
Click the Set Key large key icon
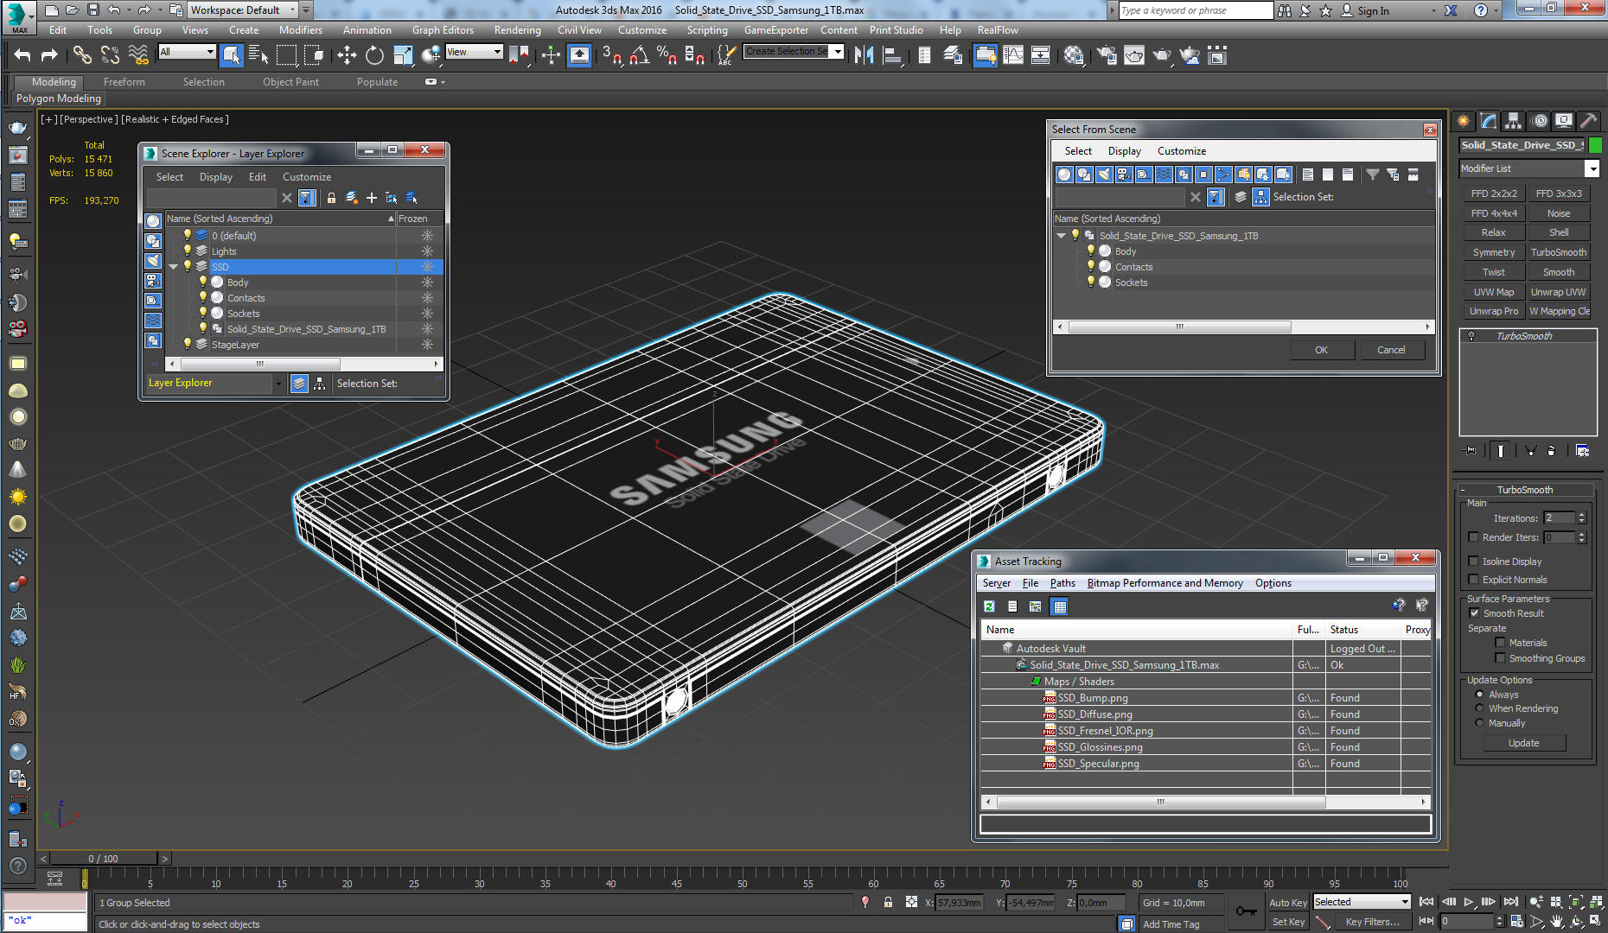coord(1246,911)
